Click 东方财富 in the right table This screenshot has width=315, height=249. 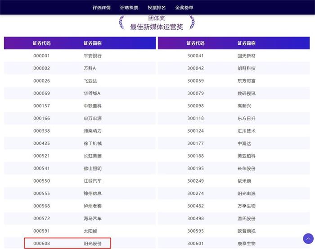[x=246, y=81]
